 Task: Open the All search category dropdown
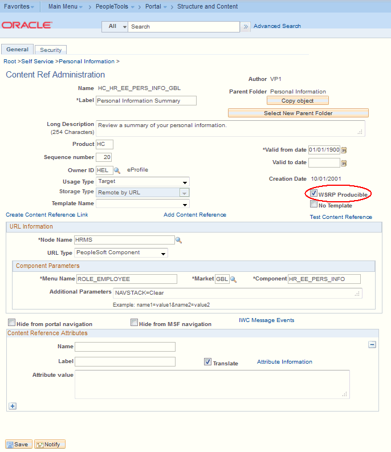pyautogui.click(x=115, y=27)
